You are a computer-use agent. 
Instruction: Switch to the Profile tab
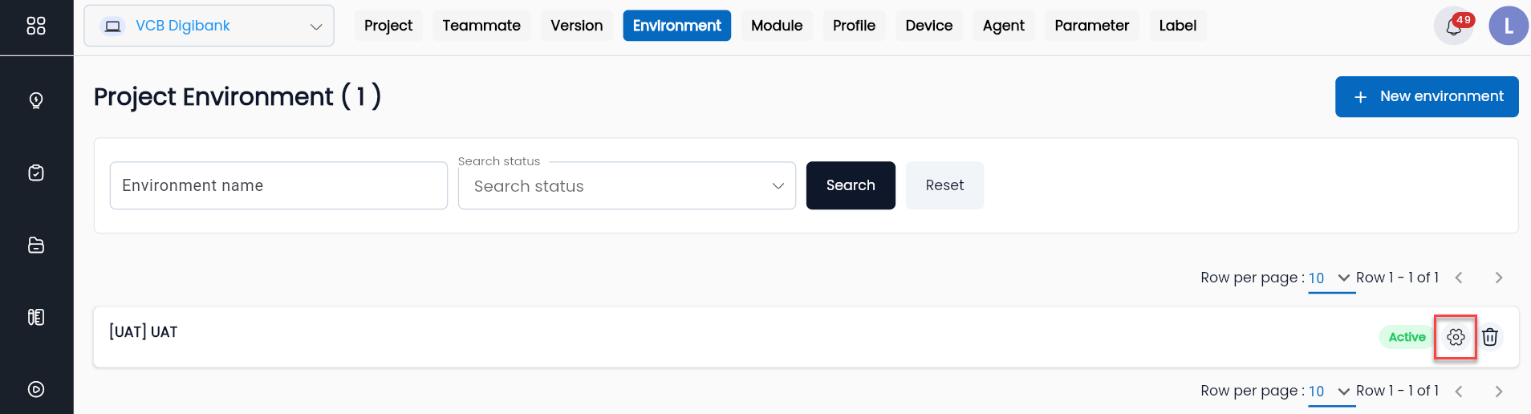pos(854,26)
